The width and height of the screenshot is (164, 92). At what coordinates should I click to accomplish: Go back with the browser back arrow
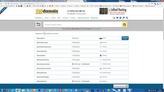click(1, 4)
